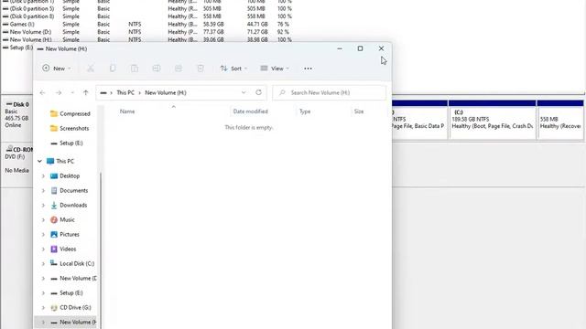Expand the CD Drive (G:) tree node
Viewport: 586px width, 329px height.
pyautogui.click(x=43, y=307)
